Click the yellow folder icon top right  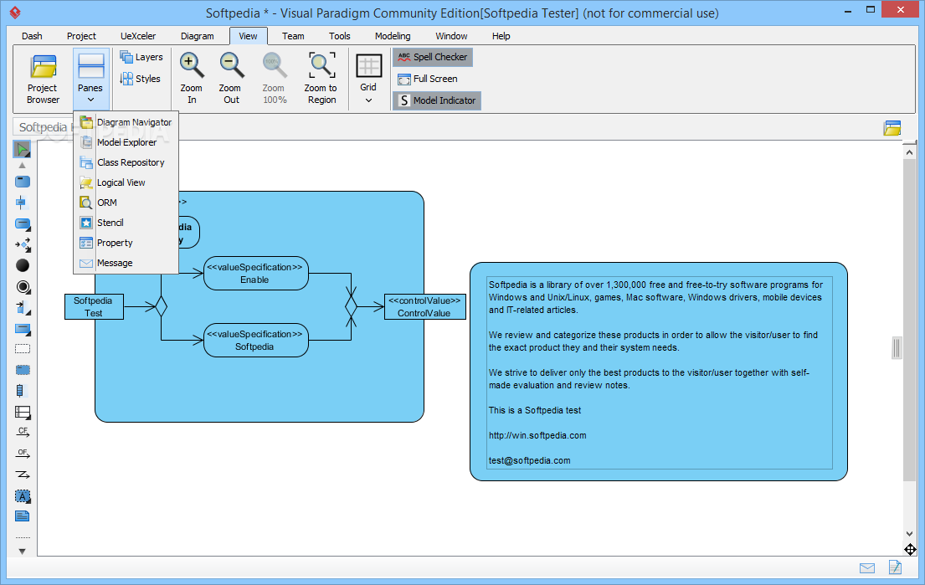coord(892,128)
